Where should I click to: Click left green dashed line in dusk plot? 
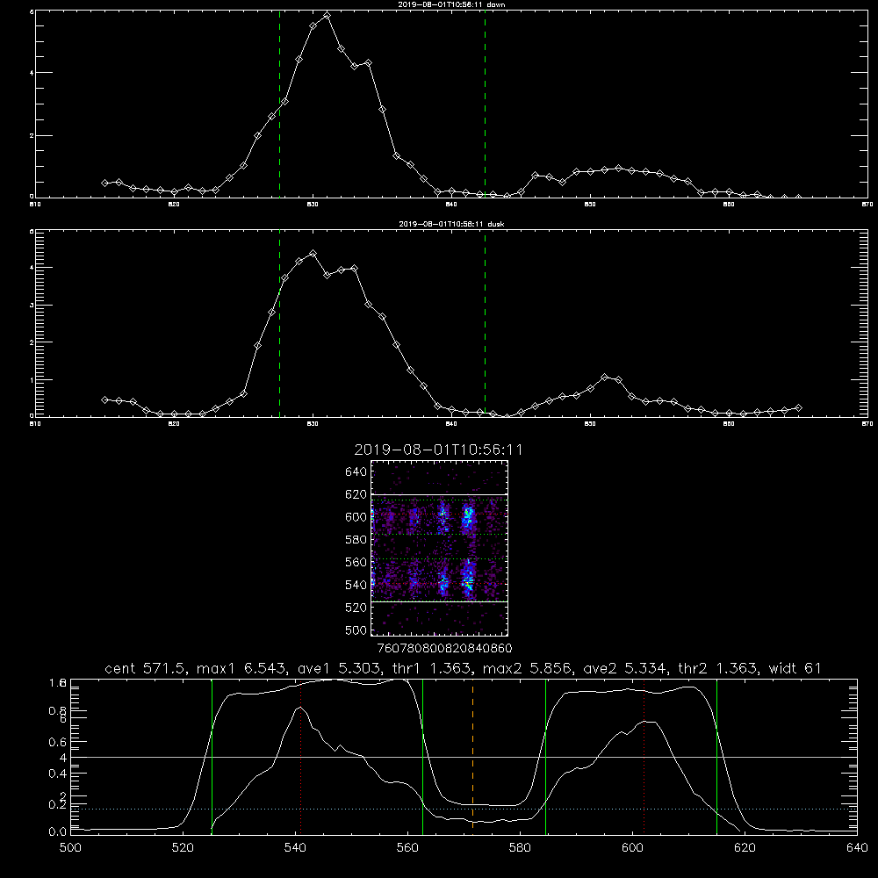tap(279, 323)
